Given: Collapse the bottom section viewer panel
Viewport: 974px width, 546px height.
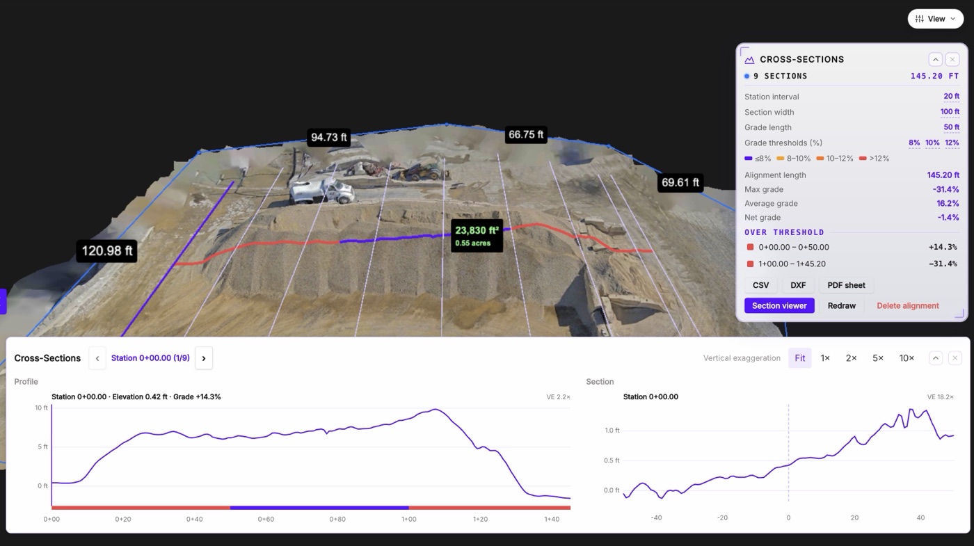Looking at the screenshot, I should point(936,358).
